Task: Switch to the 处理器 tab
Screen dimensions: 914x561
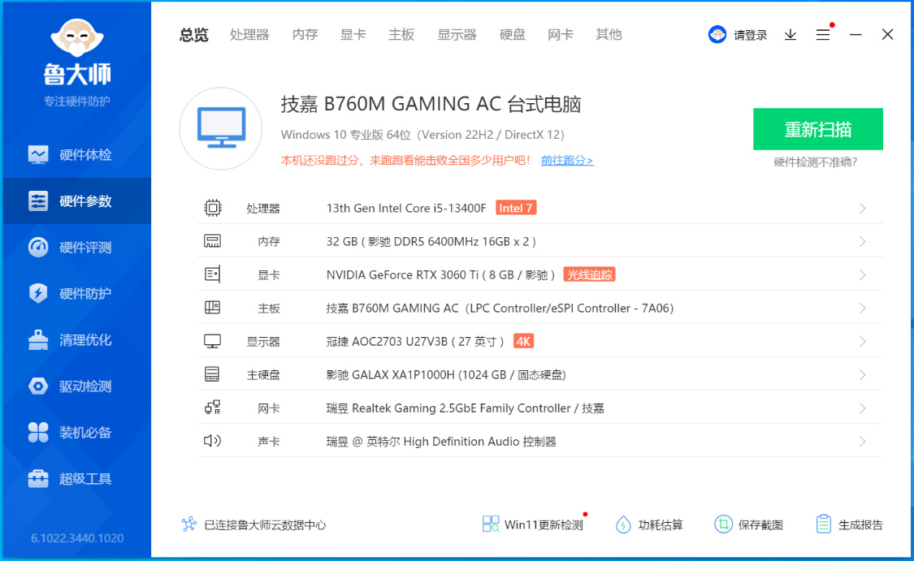Action: pos(249,35)
